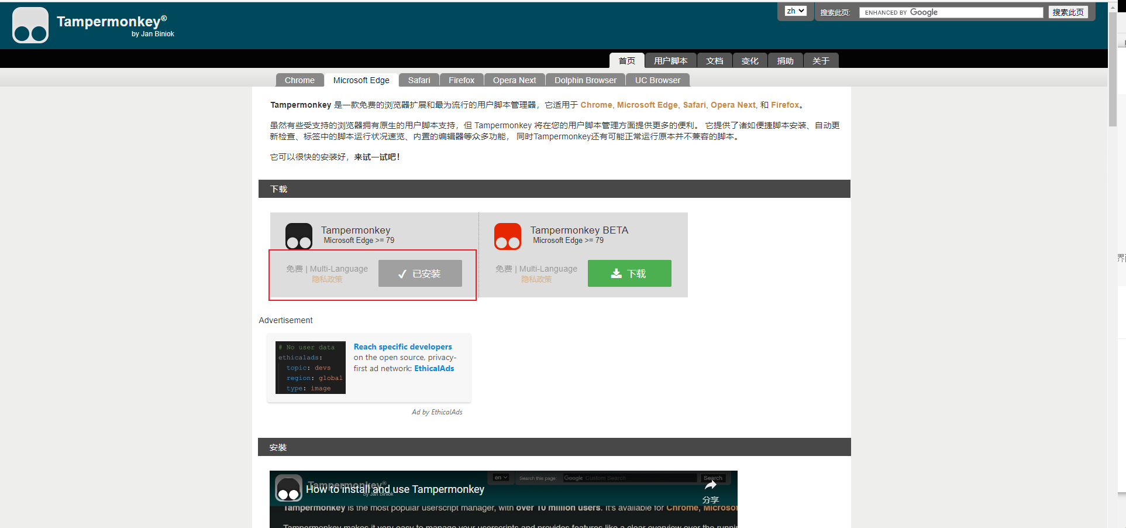
Task: Open the 关于 navigation tab
Action: (x=821, y=61)
